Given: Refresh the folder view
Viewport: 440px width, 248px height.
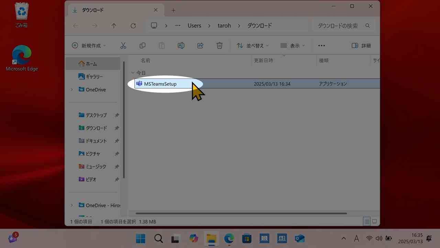Looking at the screenshot, I should (x=133, y=25).
